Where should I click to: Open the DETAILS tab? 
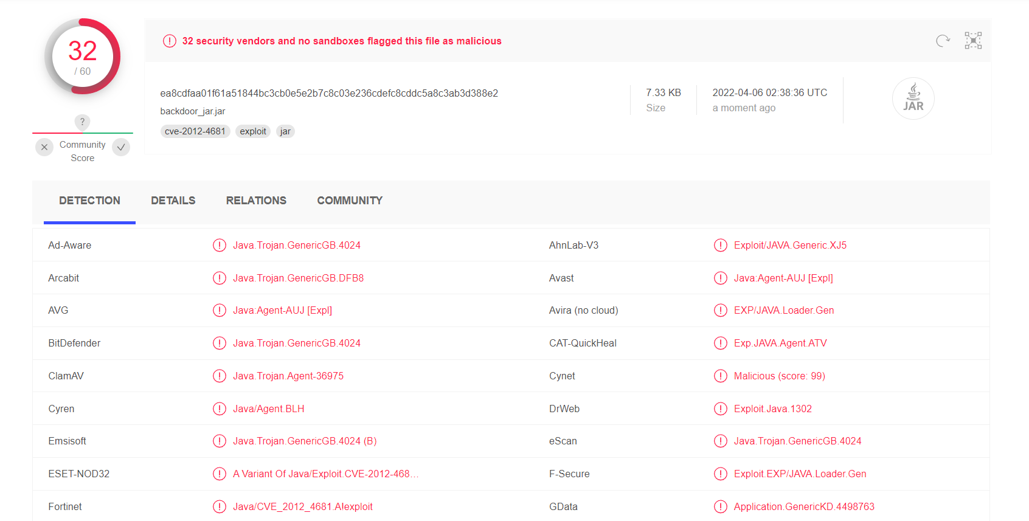(173, 201)
